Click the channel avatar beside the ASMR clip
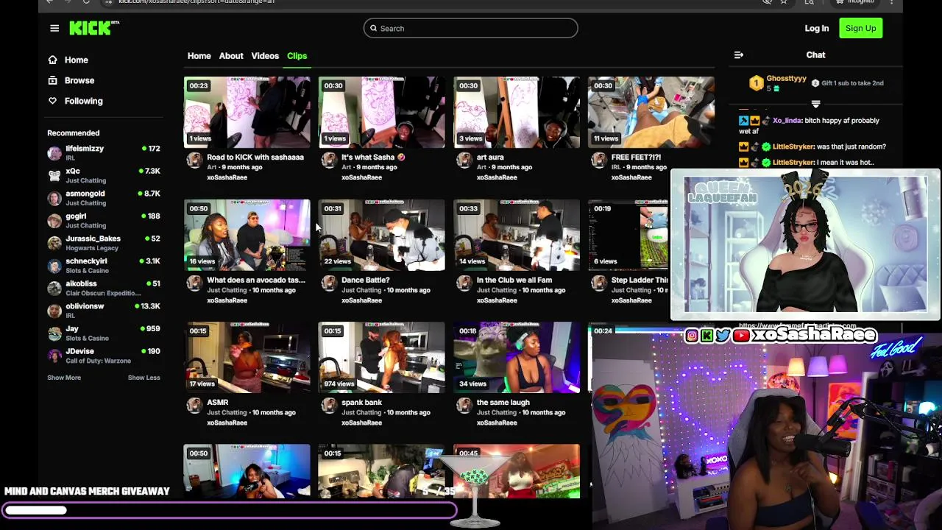The image size is (942, 530). point(194,405)
